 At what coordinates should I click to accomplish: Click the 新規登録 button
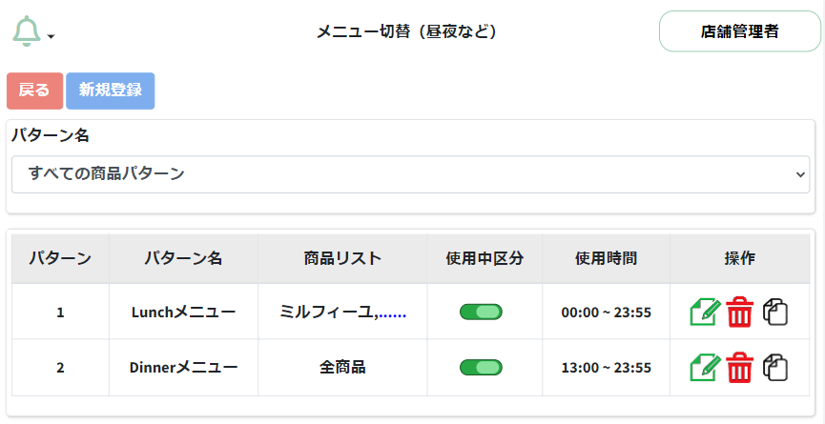111,91
